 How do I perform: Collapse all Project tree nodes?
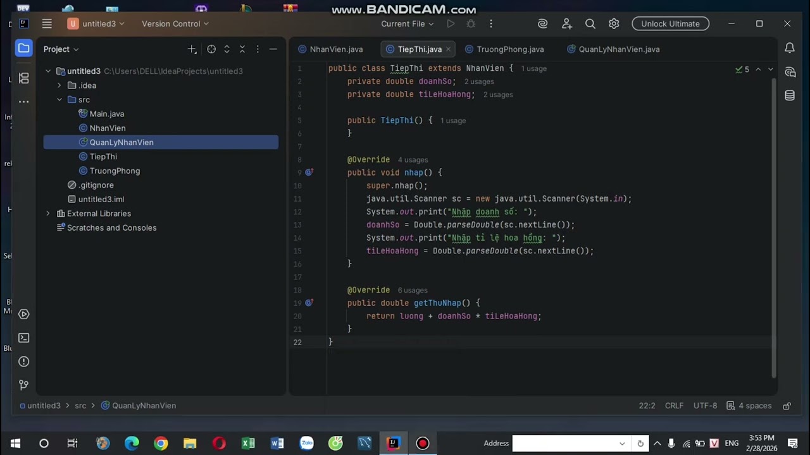[x=242, y=49]
